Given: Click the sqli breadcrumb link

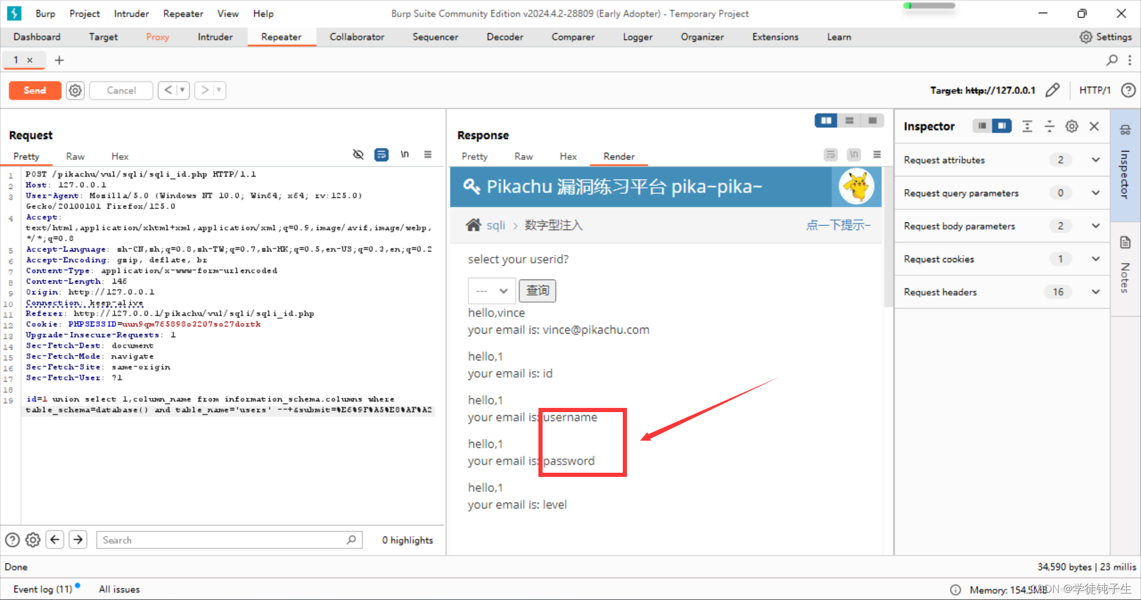Looking at the screenshot, I should (x=496, y=225).
